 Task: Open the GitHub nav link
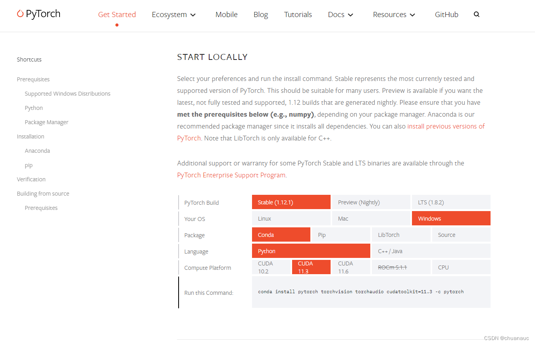446,15
